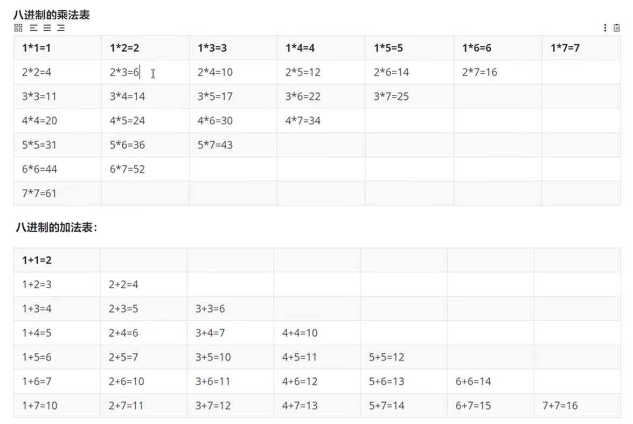Viewport: 633px width, 424px height.
Task: Click the table grid properties icon
Action: click(18, 28)
